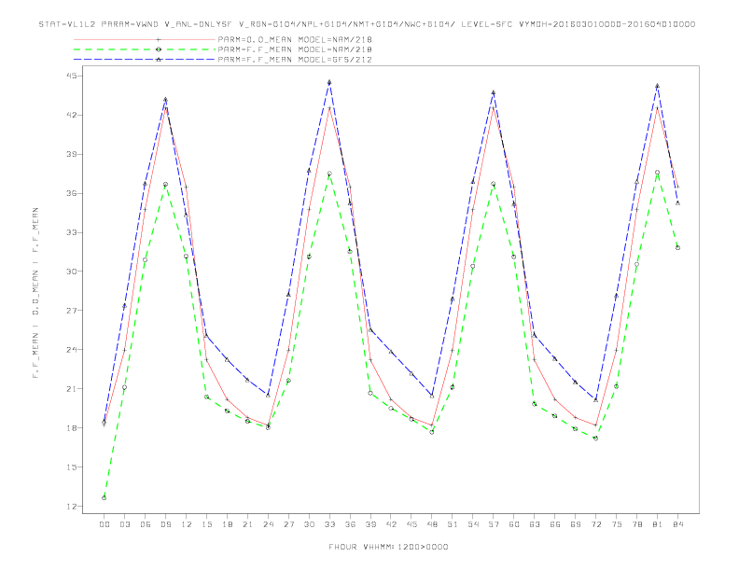Click green circle data point at hour 00
Image resolution: width=739 pixels, height=571 pixels.
coord(105,498)
